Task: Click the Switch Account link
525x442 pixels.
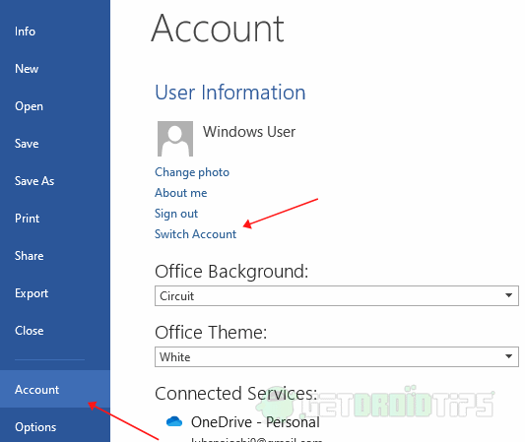Action: click(196, 234)
